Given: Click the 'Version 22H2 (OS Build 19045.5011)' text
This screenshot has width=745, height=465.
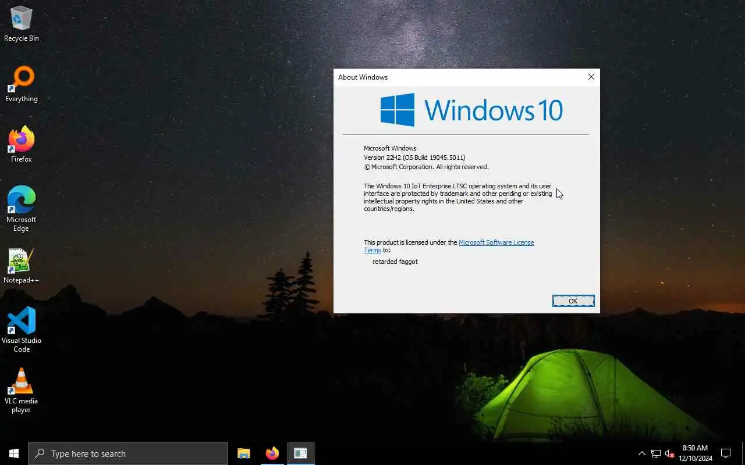Looking at the screenshot, I should coord(414,158).
